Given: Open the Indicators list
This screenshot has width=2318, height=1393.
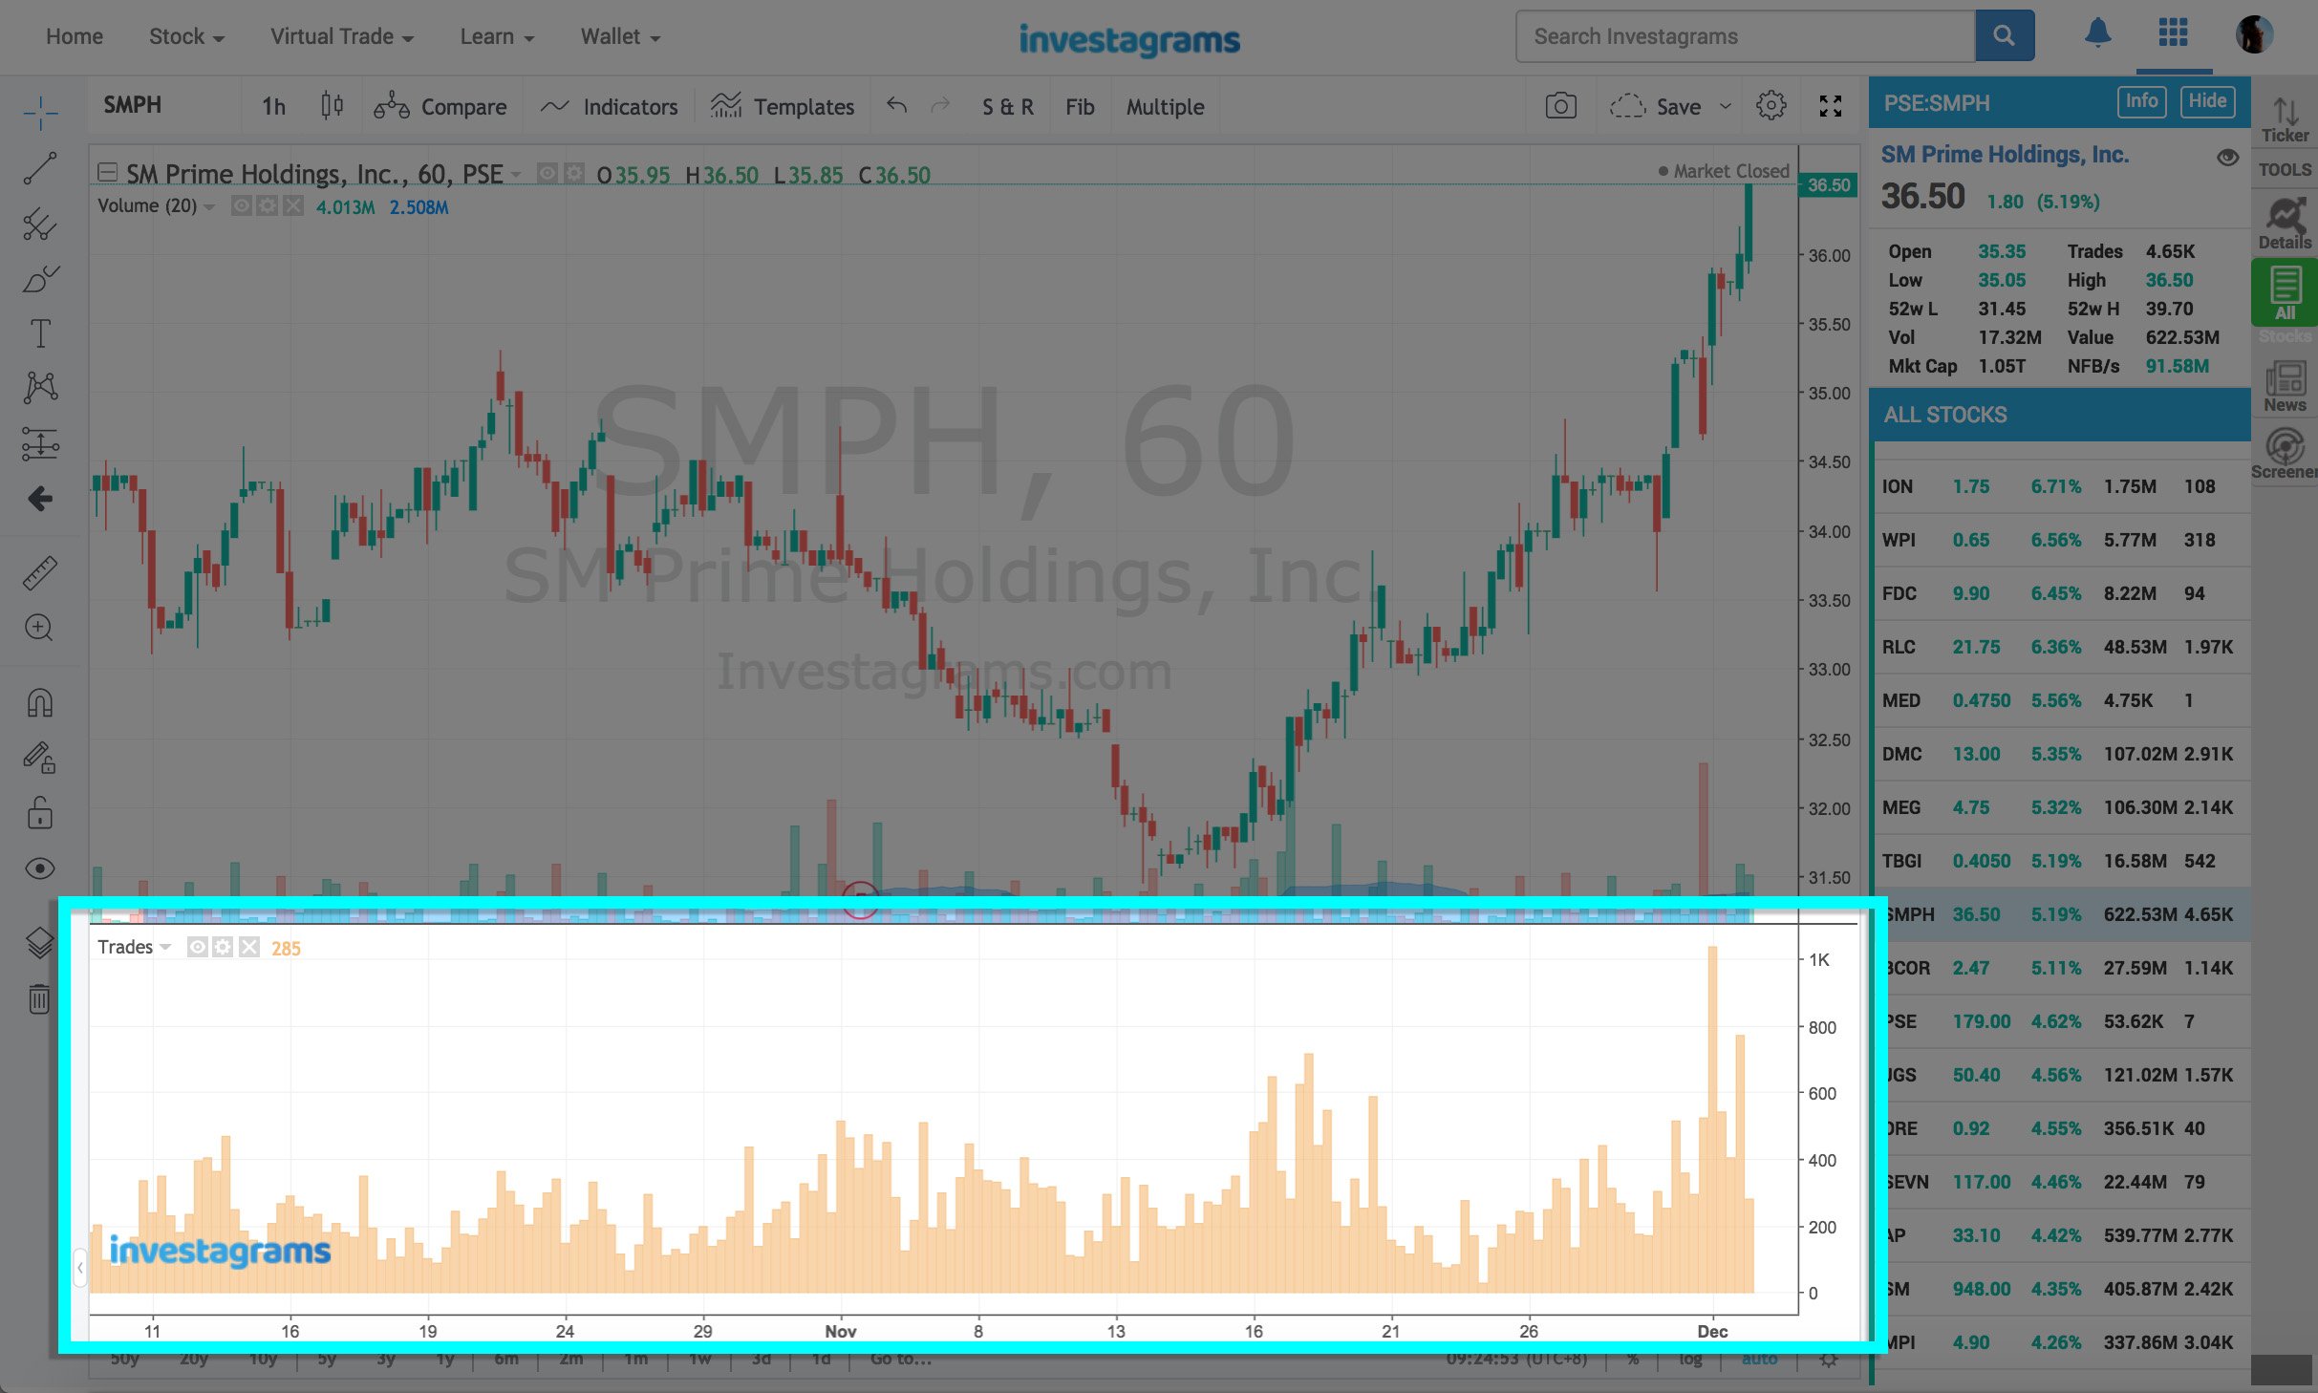Looking at the screenshot, I should point(609,106).
